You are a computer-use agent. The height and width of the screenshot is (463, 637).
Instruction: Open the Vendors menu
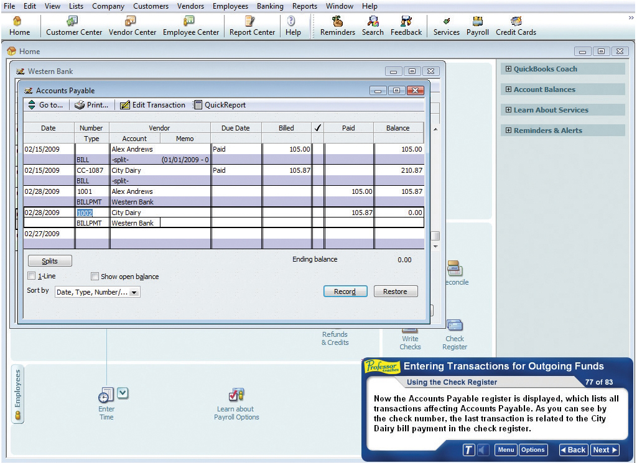190,6
